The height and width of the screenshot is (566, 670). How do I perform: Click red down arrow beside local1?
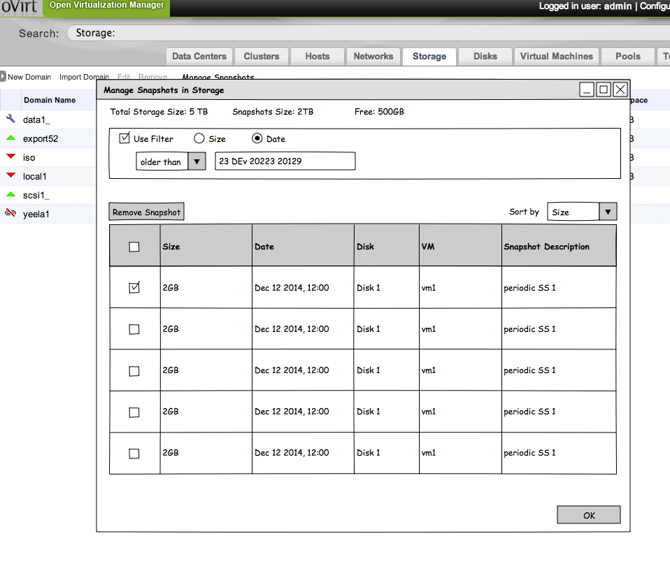tap(10, 175)
